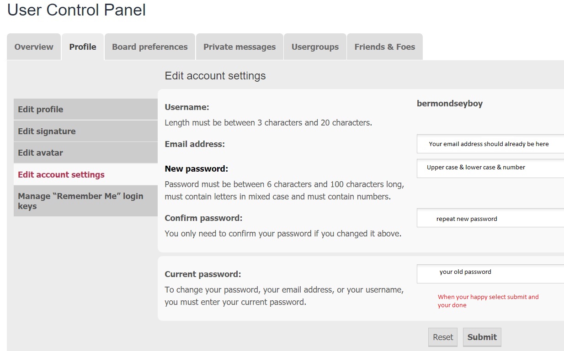
Task: Submit the account settings form
Action: coord(482,337)
